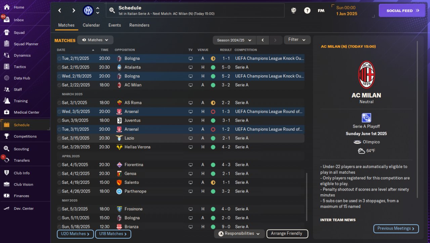Open the Transfers sidebar icon
The height and width of the screenshot is (243, 430).
click(6, 160)
